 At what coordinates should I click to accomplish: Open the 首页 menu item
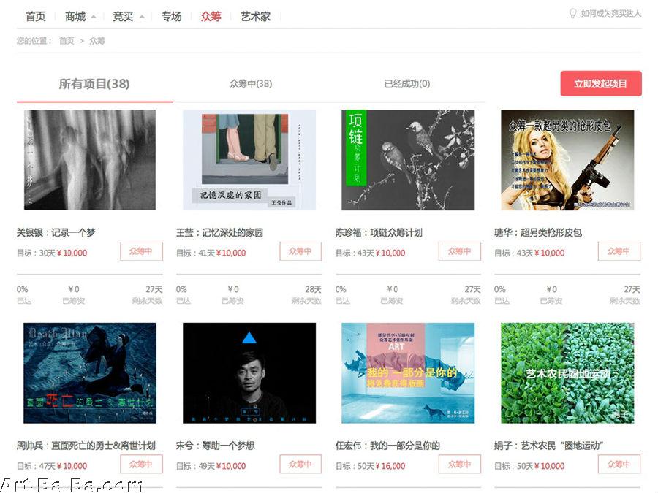[x=36, y=17]
